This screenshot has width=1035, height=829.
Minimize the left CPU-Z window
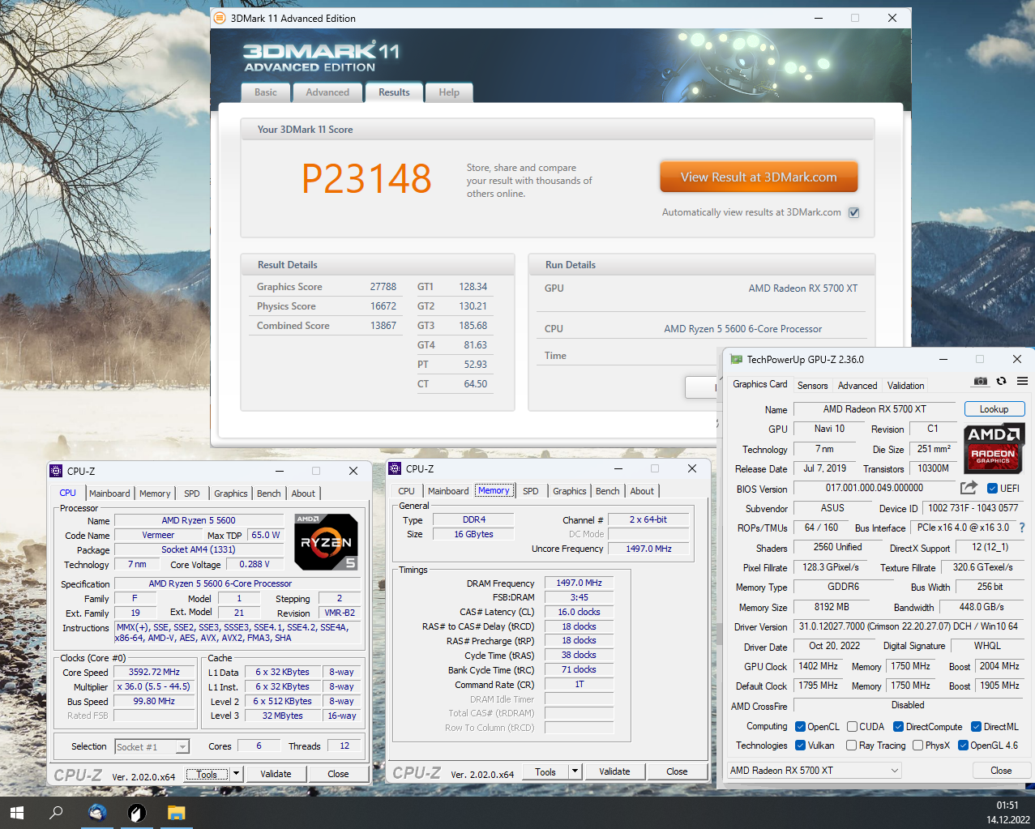click(x=280, y=471)
